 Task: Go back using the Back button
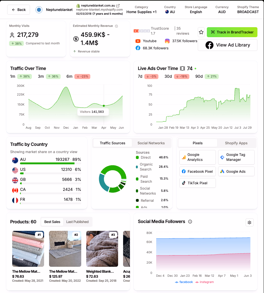[18, 10]
